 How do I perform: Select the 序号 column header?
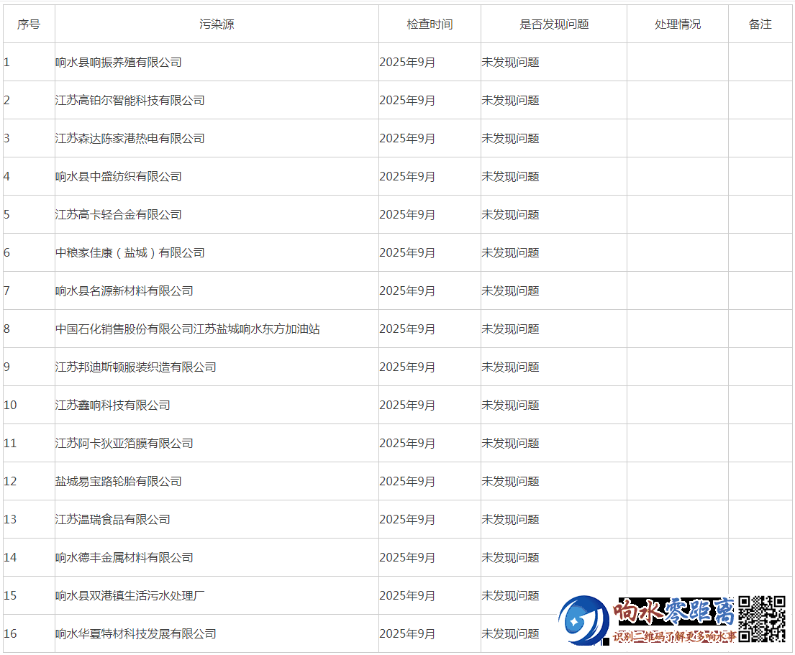tap(29, 24)
